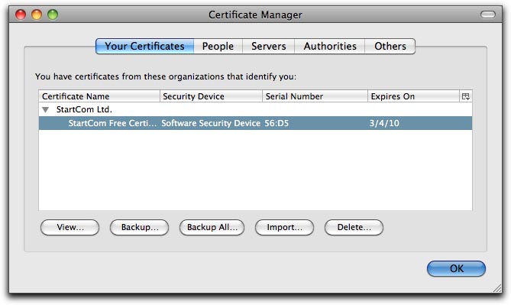Sort by Expires On column header
511x305 pixels.
(414, 96)
